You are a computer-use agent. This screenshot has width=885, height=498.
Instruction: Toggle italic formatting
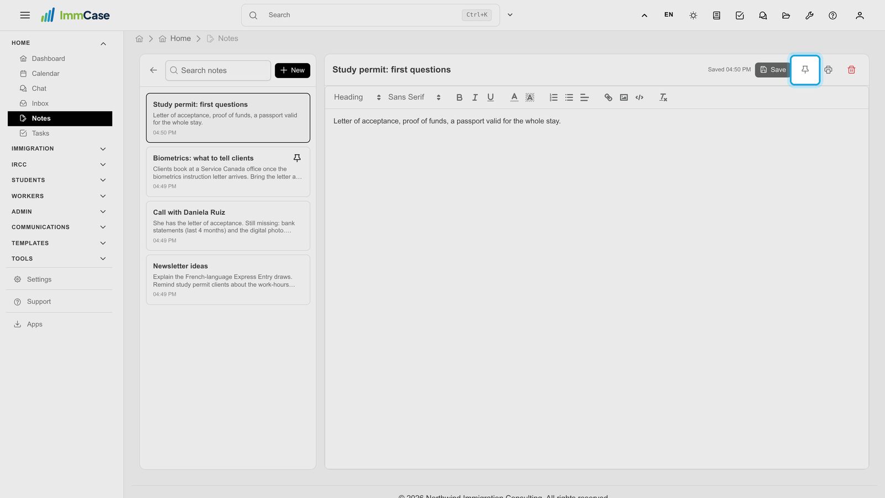click(x=475, y=97)
